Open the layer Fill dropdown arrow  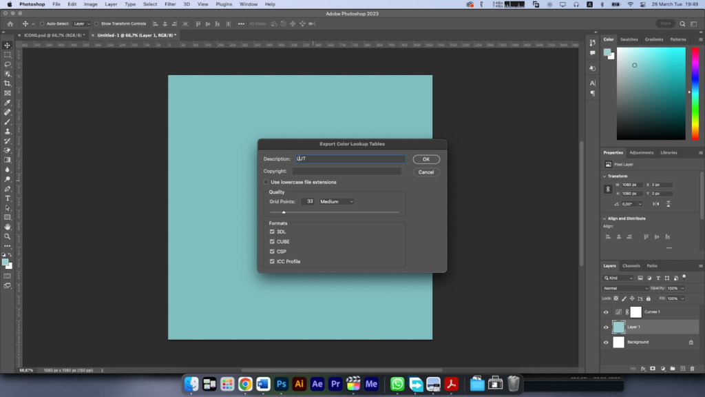pos(682,298)
